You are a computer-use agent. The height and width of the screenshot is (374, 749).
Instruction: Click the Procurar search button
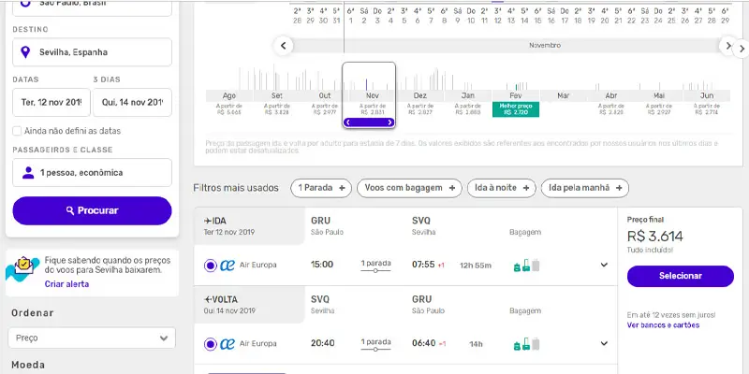(x=92, y=211)
